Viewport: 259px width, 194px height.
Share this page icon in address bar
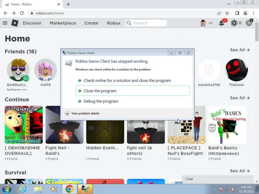(x=219, y=13)
